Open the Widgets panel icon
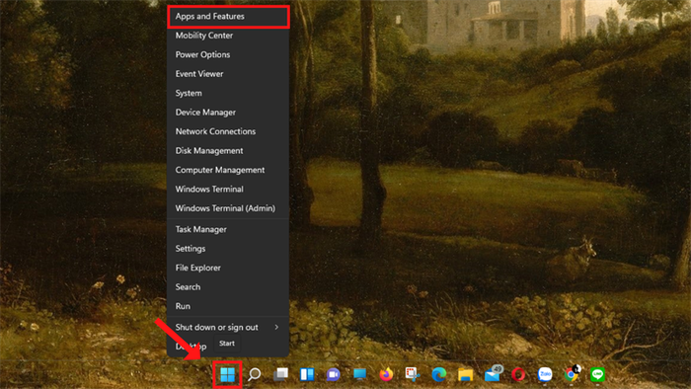The height and width of the screenshot is (389, 691). coord(307,374)
